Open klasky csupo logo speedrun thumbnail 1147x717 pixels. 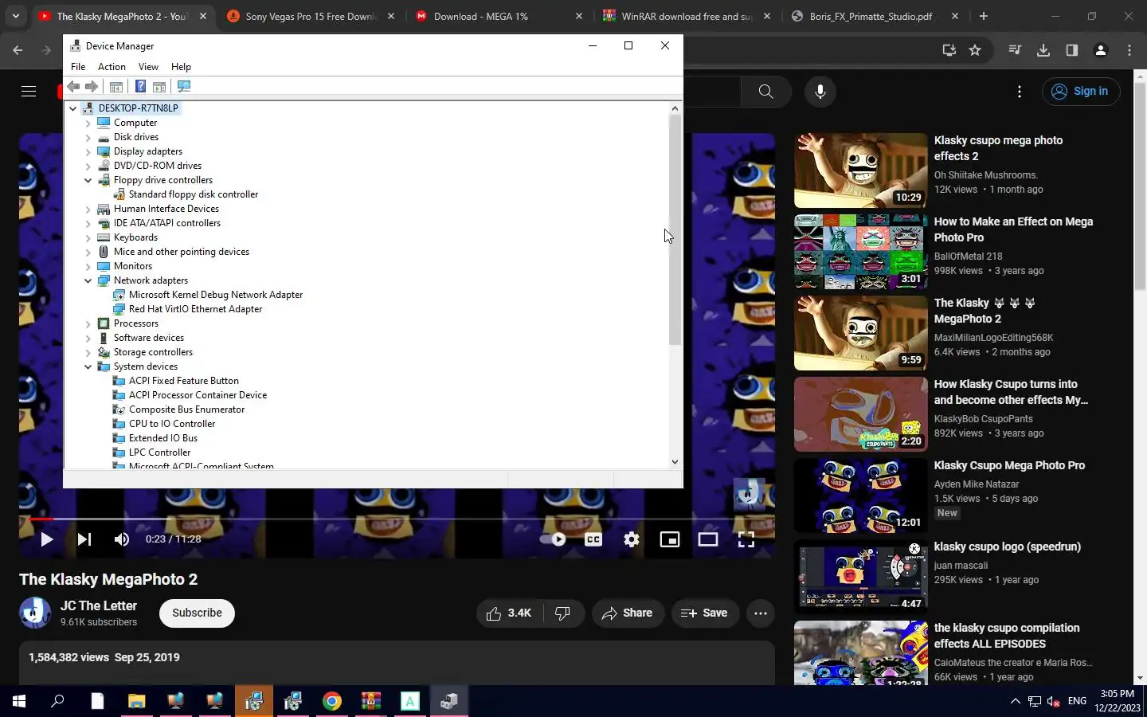pyautogui.click(x=860, y=577)
